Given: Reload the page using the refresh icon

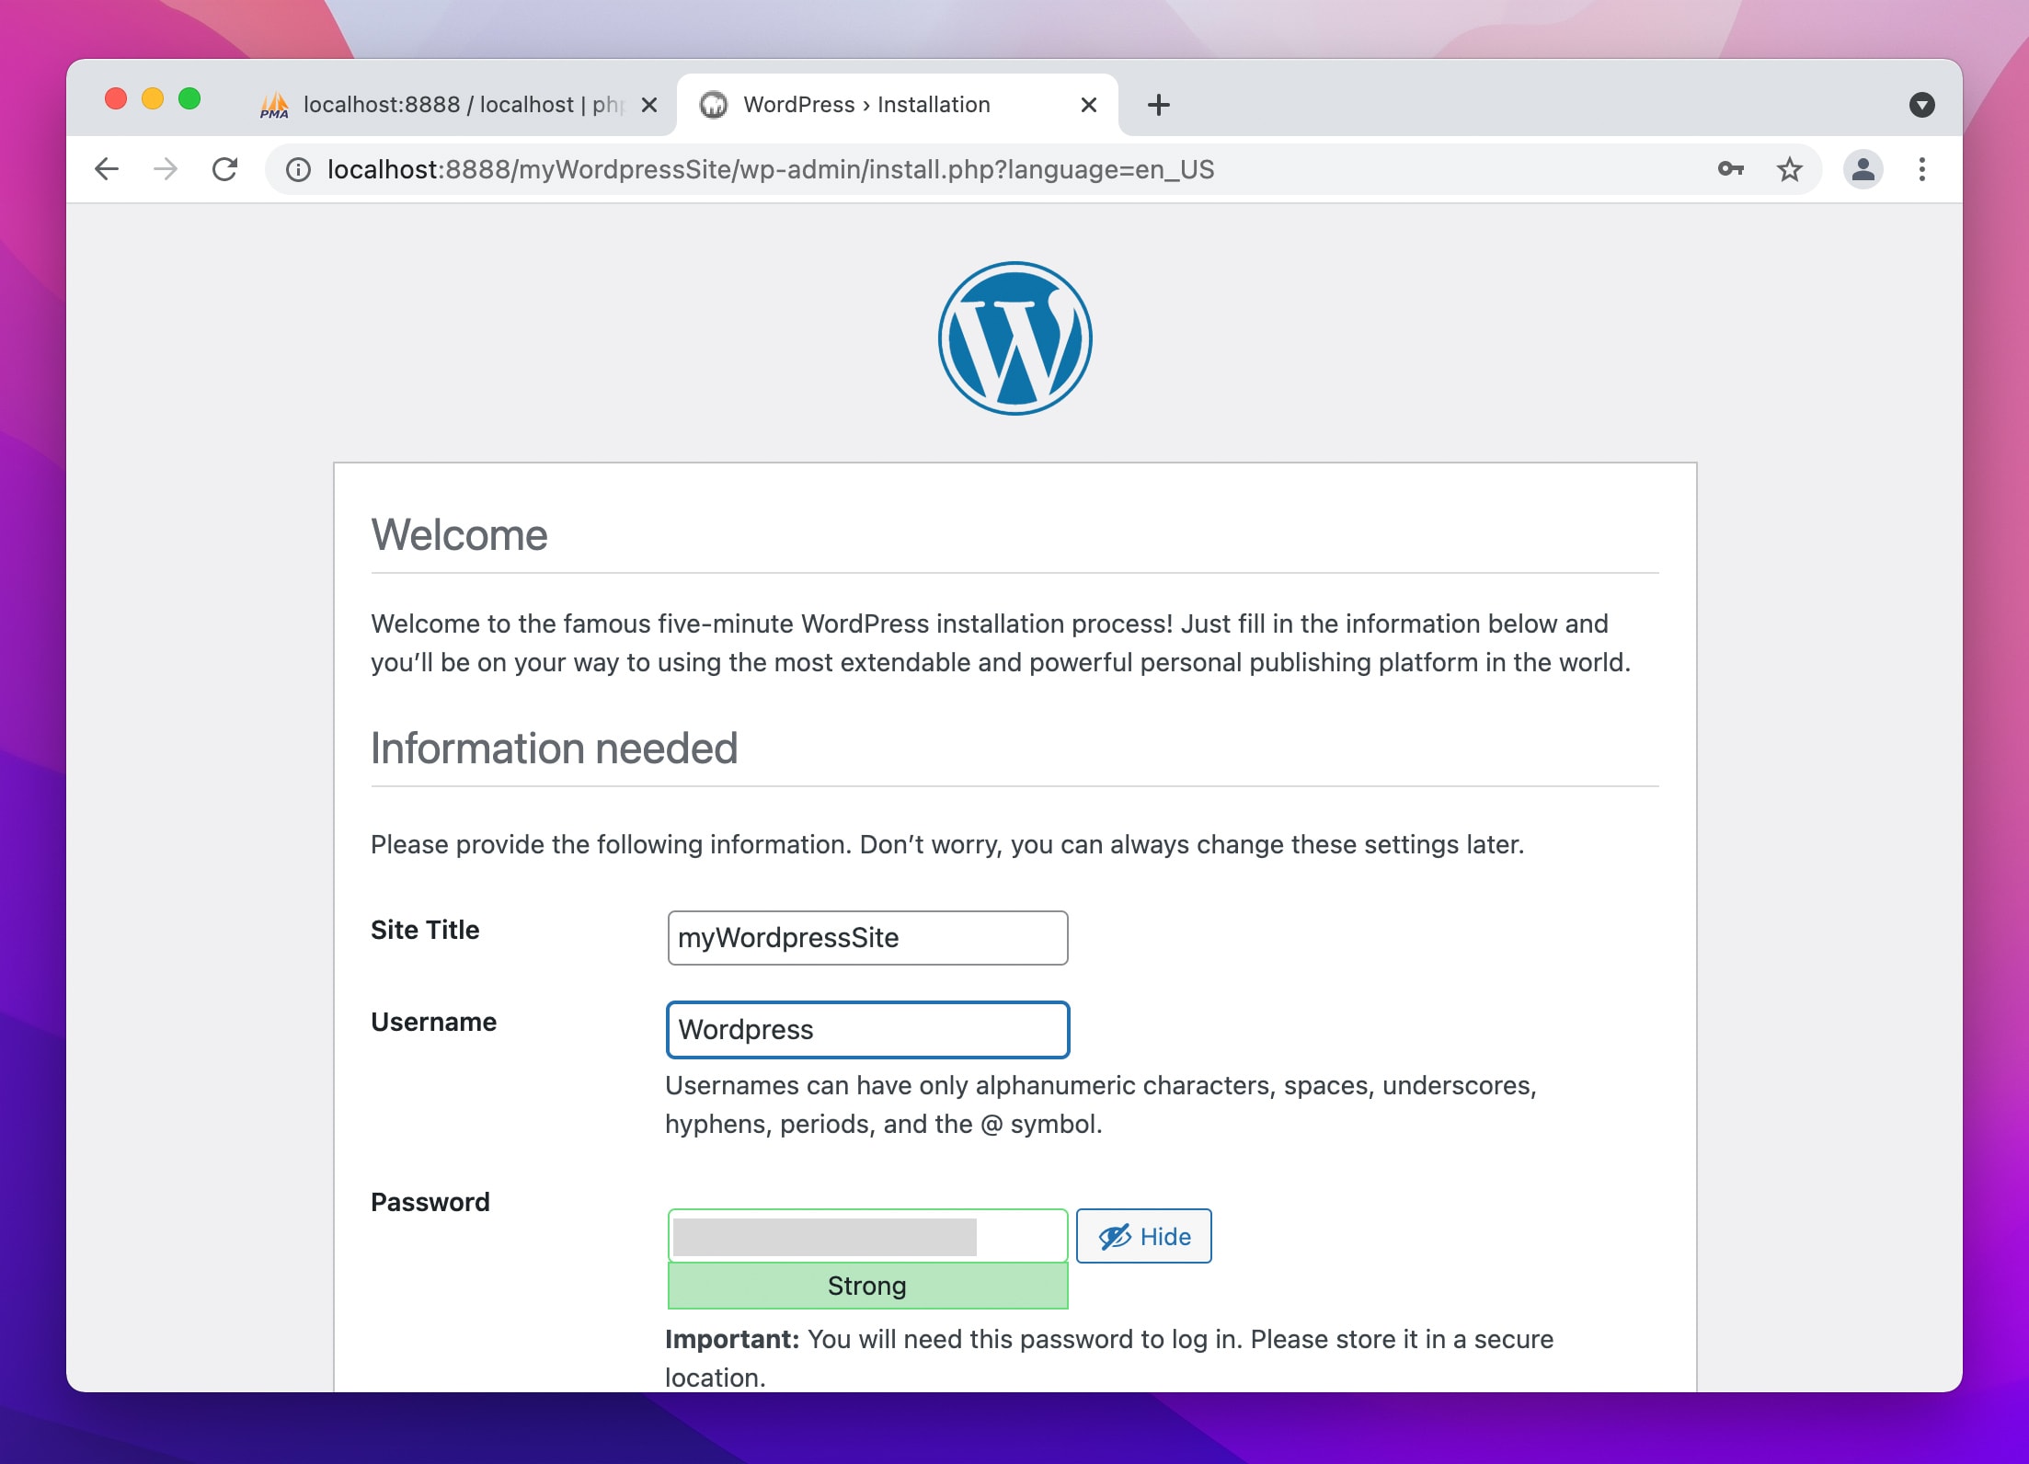Looking at the screenshot, I should [225, 169].
